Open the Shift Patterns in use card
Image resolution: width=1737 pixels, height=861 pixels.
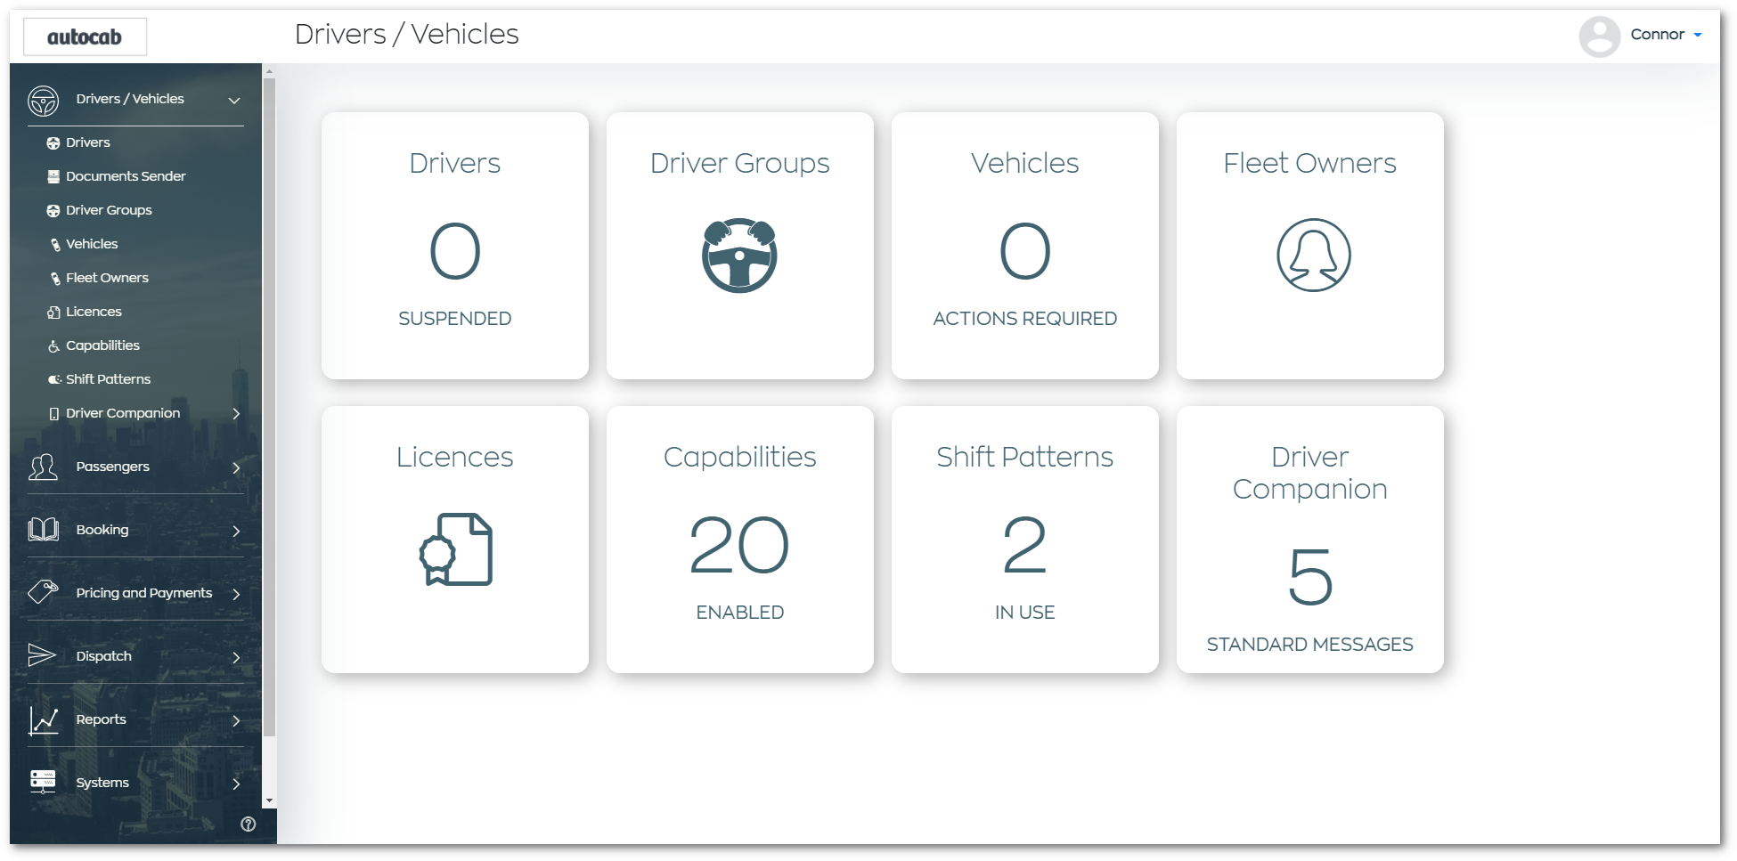(1025, 540)
